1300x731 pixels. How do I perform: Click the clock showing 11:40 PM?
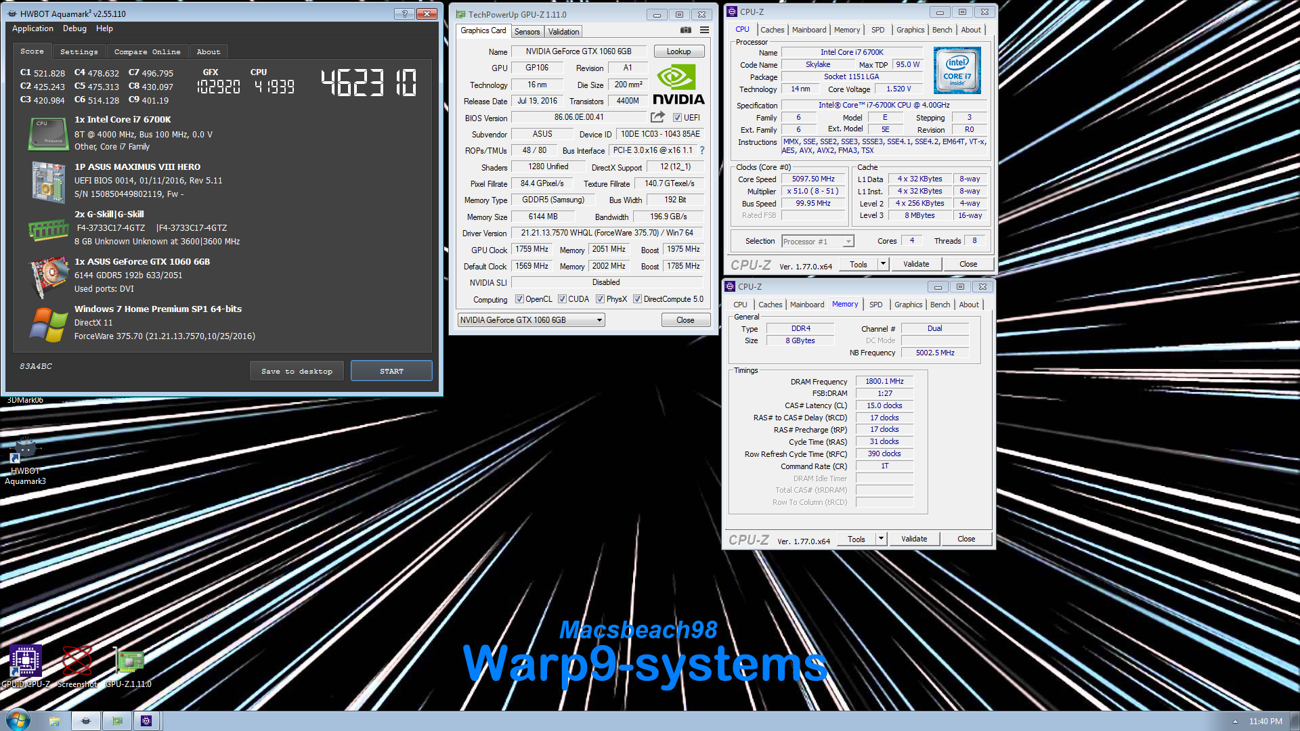click(x=1265, y=722)
